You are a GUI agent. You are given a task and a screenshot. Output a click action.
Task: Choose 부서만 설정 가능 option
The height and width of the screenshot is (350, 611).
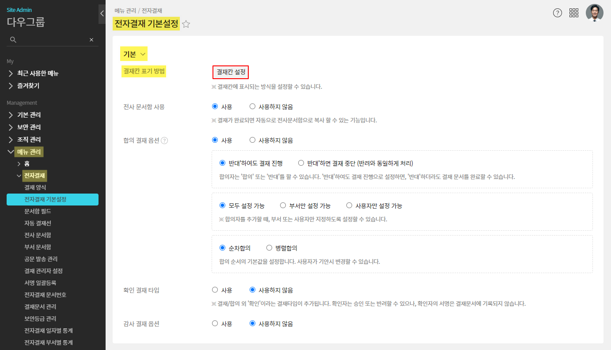click(x=283, y=205)
